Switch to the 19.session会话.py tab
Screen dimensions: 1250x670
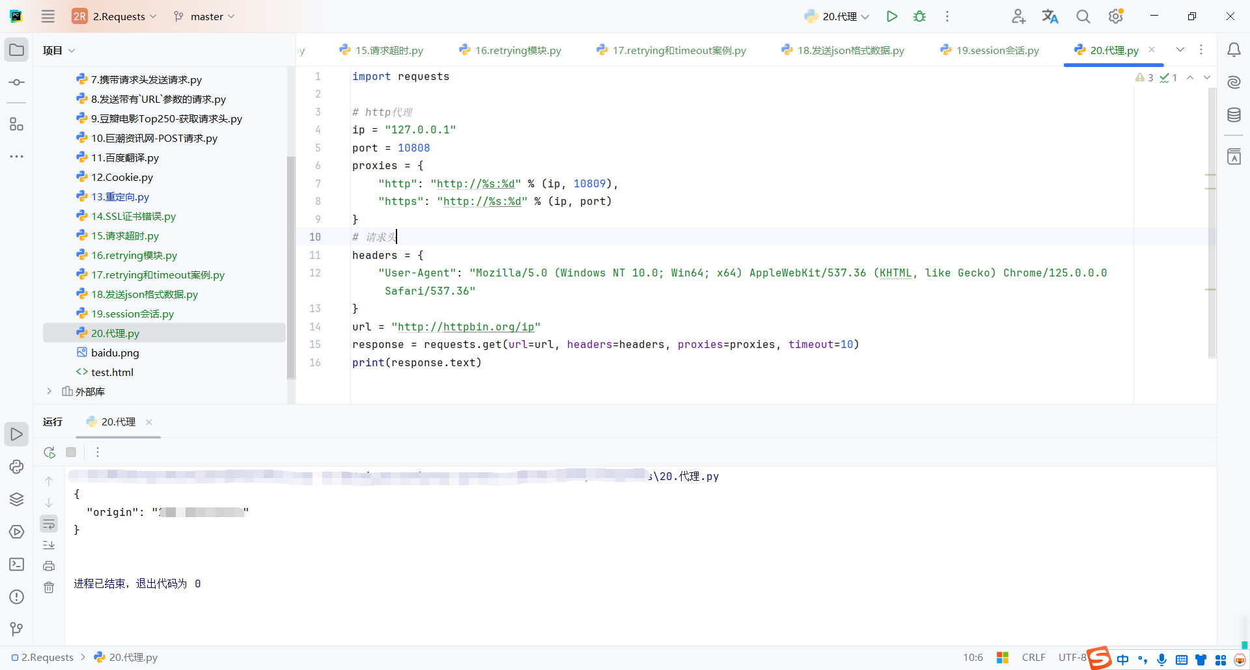pyautogui.click(x=990, y=50)
